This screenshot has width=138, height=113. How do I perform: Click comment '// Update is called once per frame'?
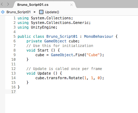(x=64, y=69)
